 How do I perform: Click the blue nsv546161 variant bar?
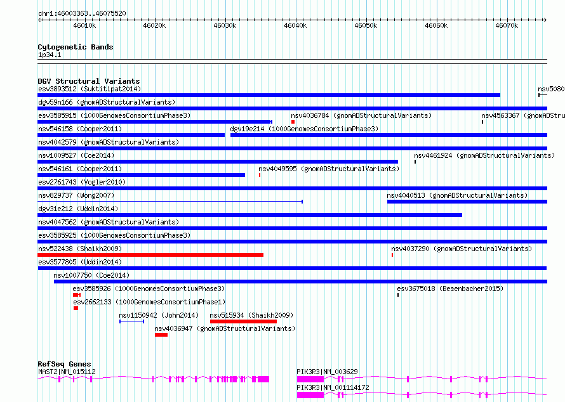coord(141,175)
